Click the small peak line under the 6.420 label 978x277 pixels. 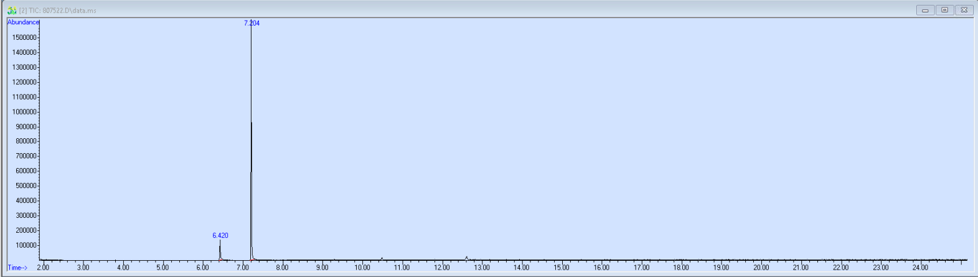(220, 250)
